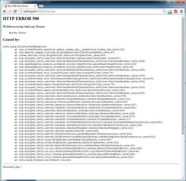This screenshot has width=186, height=181.
Task: Open the IPA extension icon
Action: tap(170, 12)
